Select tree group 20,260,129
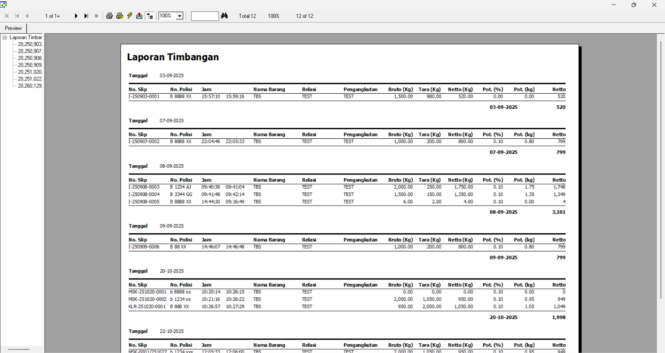Viewport: 665px width, 353px height. [x=30, y=86]
